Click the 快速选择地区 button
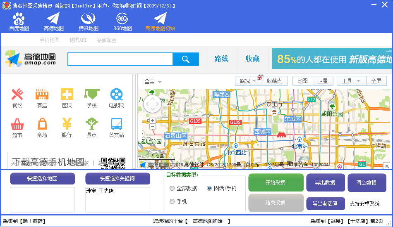 [x=42, y=178]
